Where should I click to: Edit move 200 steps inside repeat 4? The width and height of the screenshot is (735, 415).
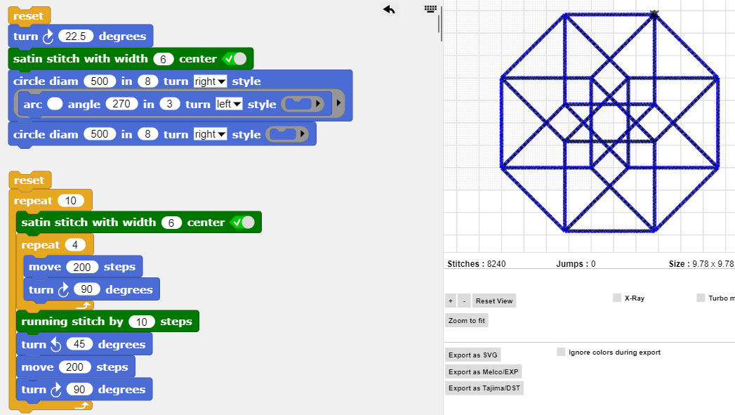tap(82, 267)
